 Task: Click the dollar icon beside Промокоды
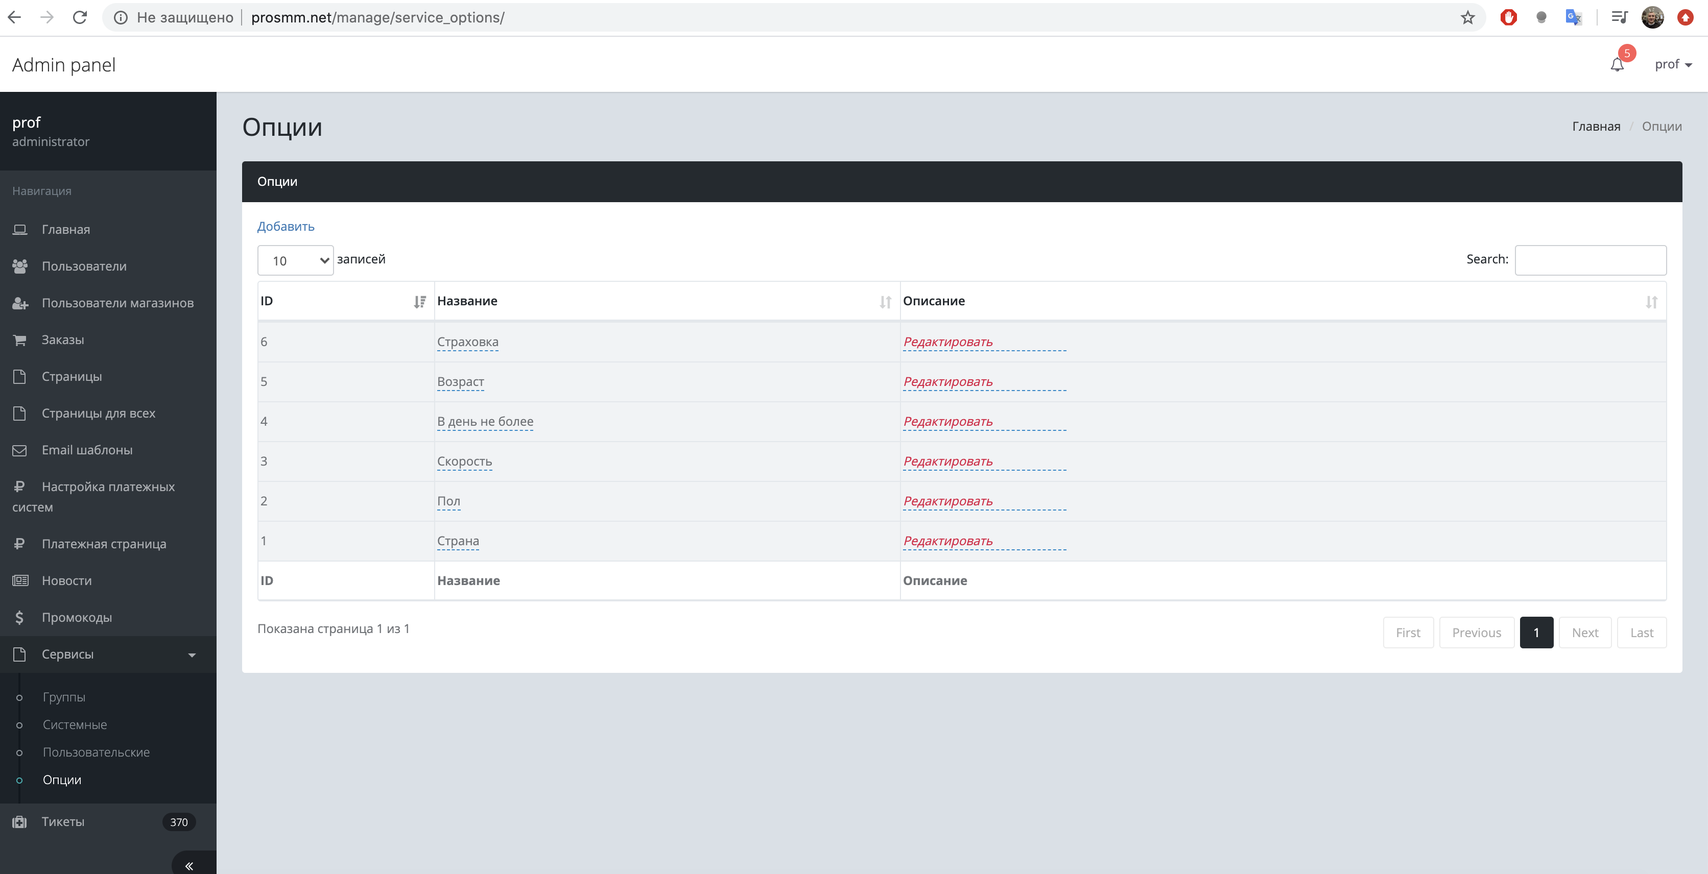click(20, 617)
